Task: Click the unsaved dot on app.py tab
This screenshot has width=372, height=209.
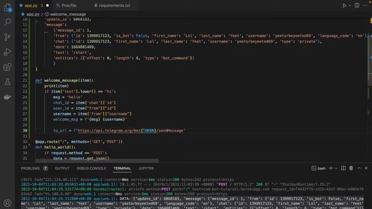Action: (48, 5)
